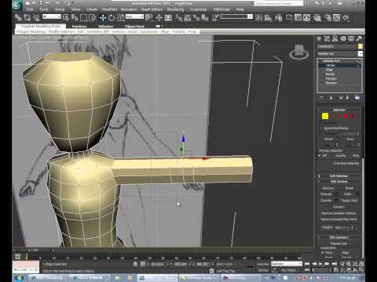The width and height of the screenshot is (377, 282).
Task: Open the Customize menu
Action: tap(199, 9)
